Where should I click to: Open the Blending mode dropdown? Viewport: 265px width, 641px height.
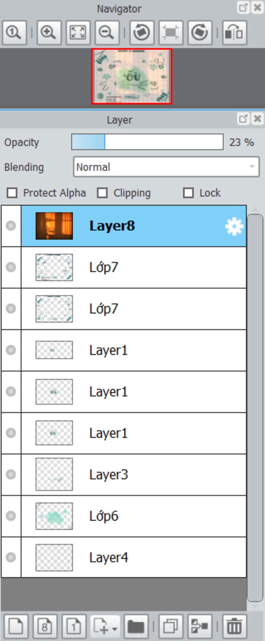[x=166, y=167]
